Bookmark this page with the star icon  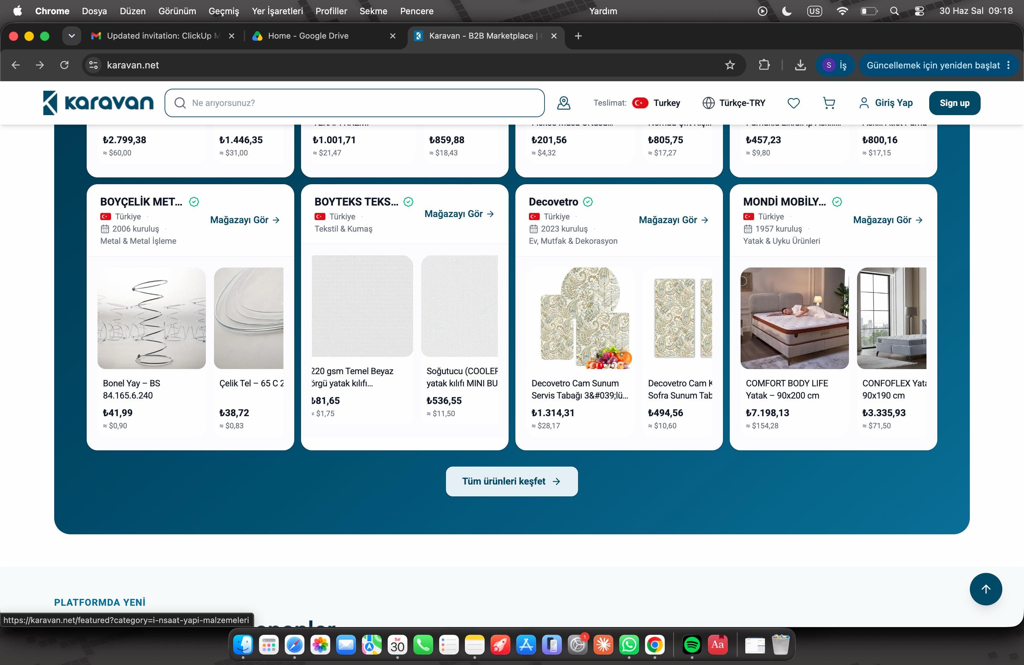730,65
